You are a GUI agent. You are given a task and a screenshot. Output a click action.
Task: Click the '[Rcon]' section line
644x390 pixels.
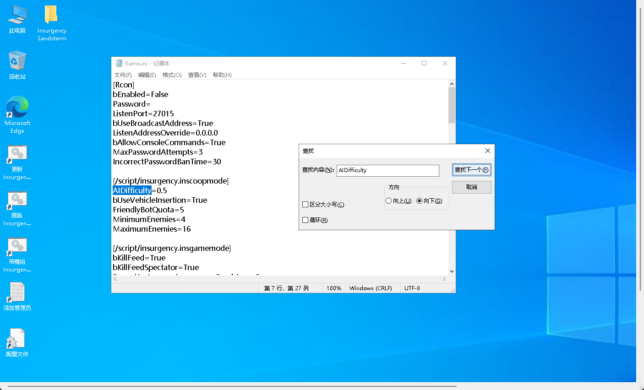124,85
